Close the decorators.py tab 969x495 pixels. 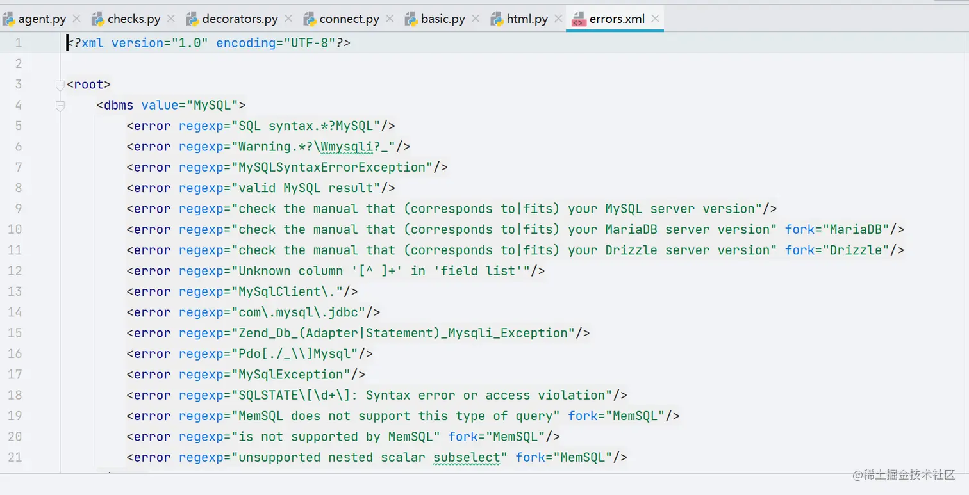288,19
